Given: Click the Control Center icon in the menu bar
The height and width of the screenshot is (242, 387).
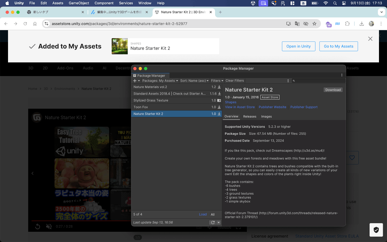Looking at the screenshot, I should (344, 3).
